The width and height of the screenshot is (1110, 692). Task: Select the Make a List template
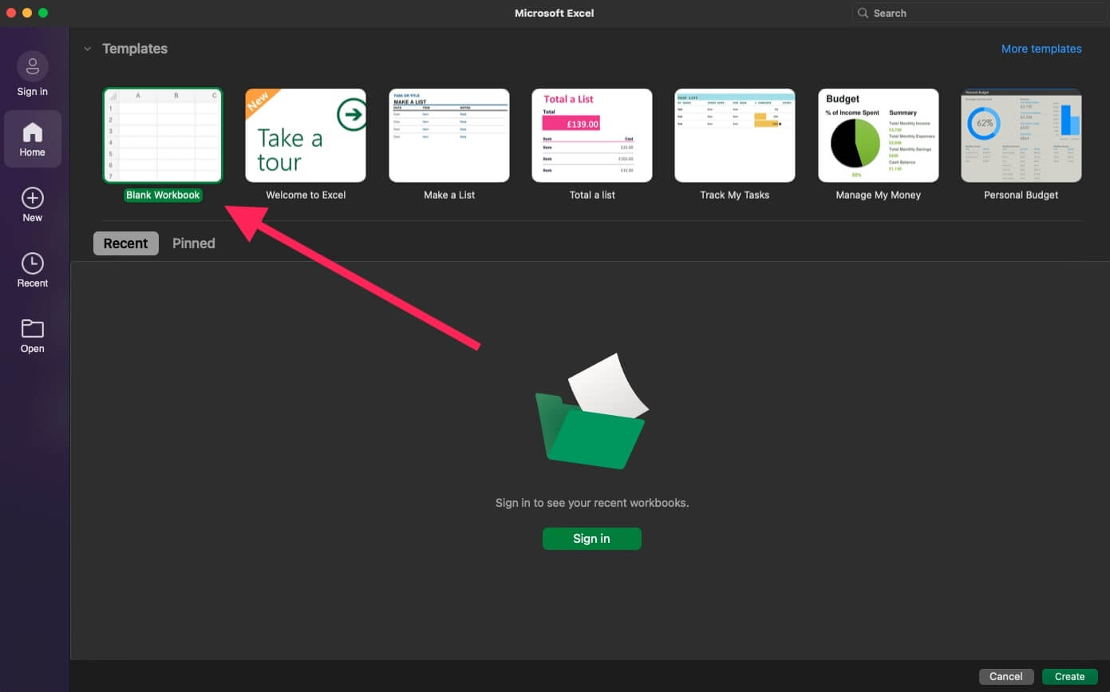tap(448, 135)
